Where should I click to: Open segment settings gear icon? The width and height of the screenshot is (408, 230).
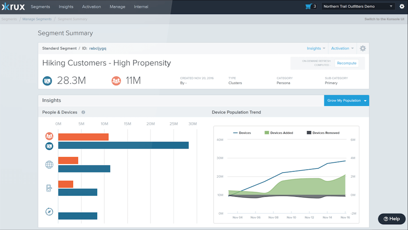click(x=362, y=49)
